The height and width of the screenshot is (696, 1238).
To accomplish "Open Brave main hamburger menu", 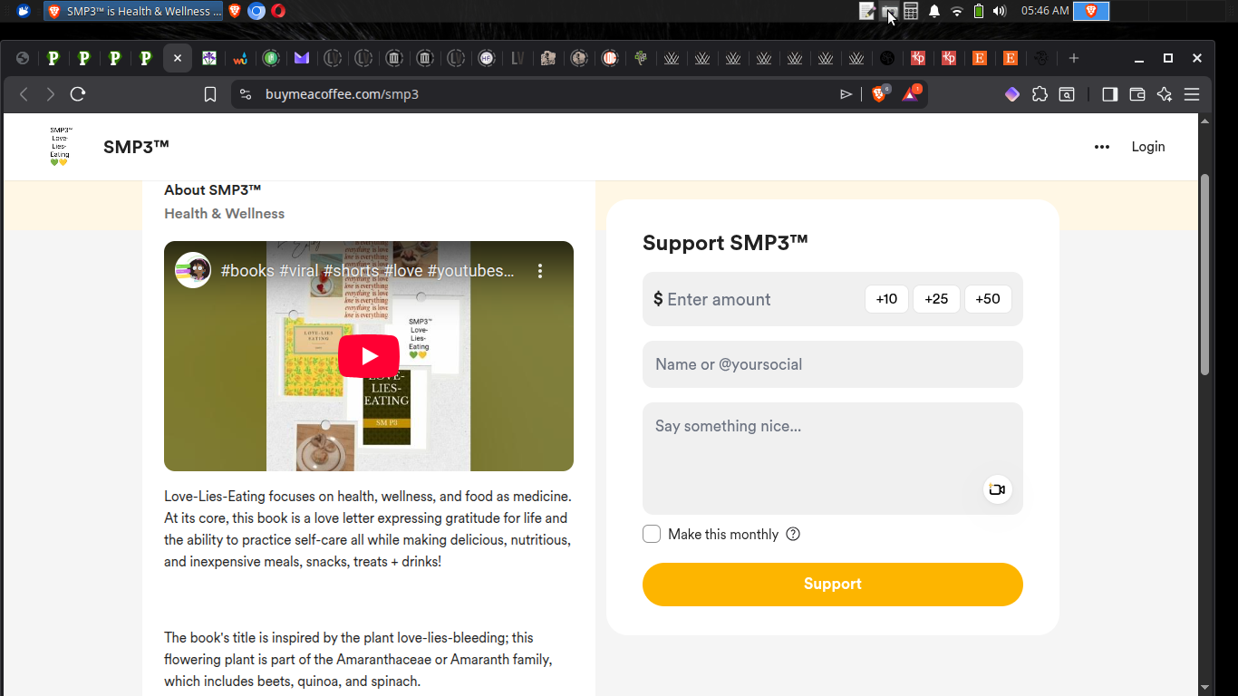I will (1192, 94).
